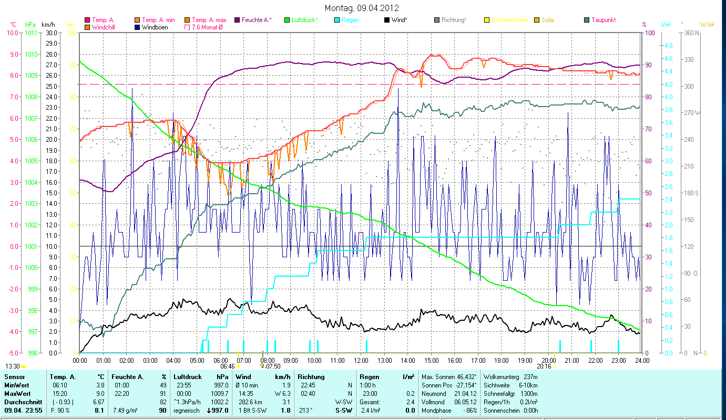Click the Neumond 21.04.12 entry
The height and width of the screenshot is (420, 726).
pyautogui.click(x=449, y=394)
